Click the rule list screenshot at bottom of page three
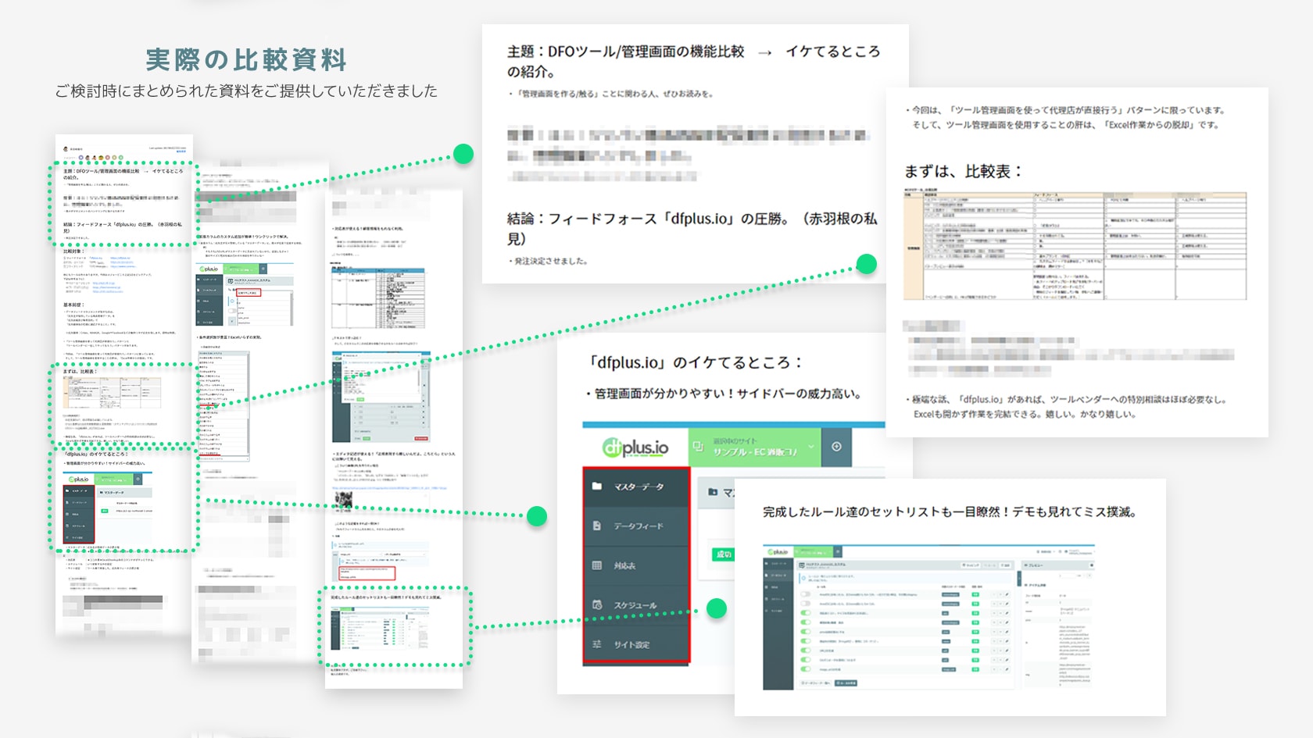Image resolution: width=1313 pixels, height=738 pixels. point(380,629)
